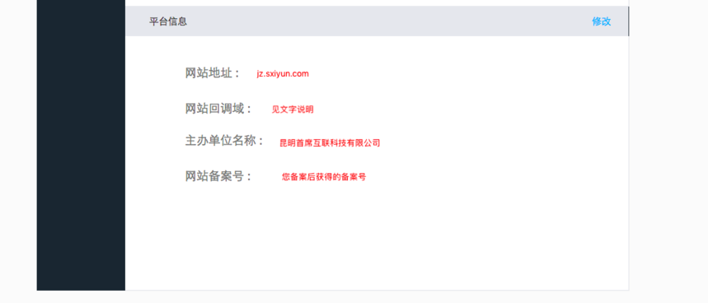Select the 您备案后获得的备案号 text

tap(324, 177)
